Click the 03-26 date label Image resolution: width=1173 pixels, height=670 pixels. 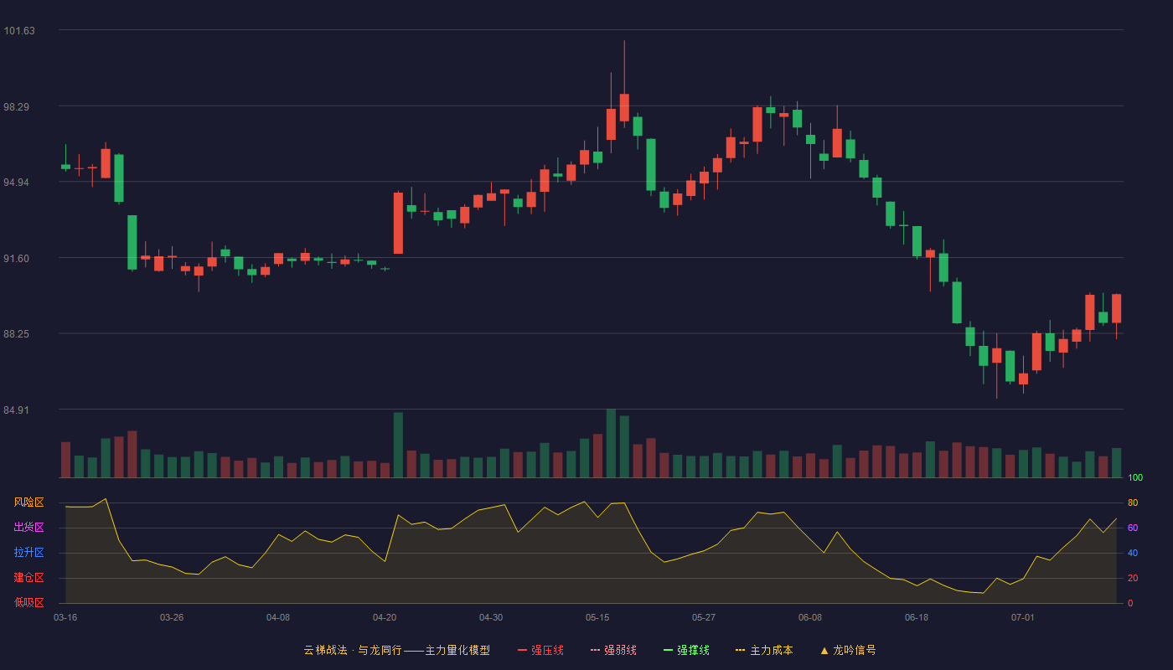(172, 617)
